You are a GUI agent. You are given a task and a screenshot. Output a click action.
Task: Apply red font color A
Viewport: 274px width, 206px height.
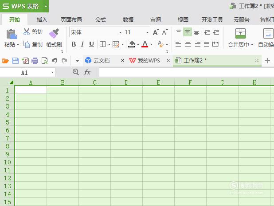coord(145,44)
